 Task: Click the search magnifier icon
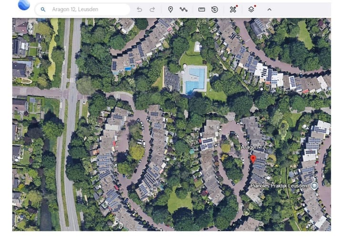[x=43, y=10]
